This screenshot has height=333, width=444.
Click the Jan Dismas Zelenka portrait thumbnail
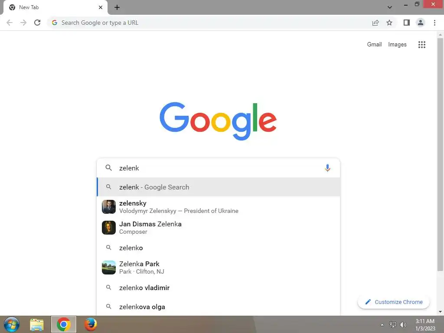point(109,228)
